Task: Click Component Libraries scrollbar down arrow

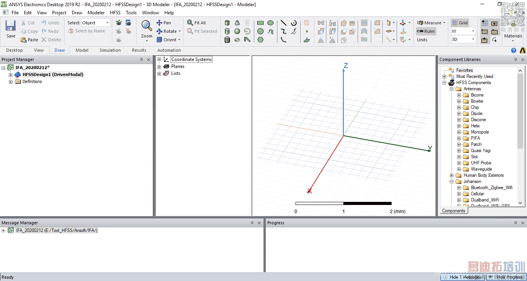Action: [x=520, y=203]
